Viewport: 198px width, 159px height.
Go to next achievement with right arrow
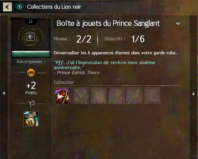(194, 94)
